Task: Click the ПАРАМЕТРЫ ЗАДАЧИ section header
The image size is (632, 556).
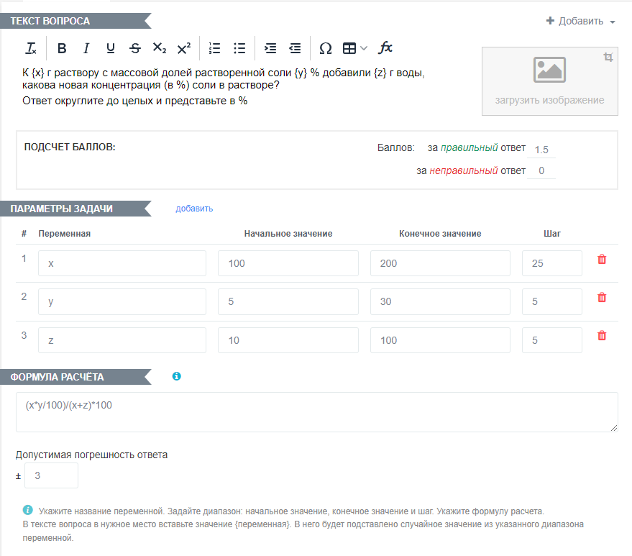Action: 75,209
